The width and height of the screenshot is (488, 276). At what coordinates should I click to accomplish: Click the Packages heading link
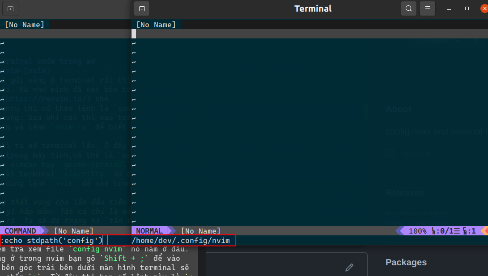pyautogui.click(x=406, y=262)
